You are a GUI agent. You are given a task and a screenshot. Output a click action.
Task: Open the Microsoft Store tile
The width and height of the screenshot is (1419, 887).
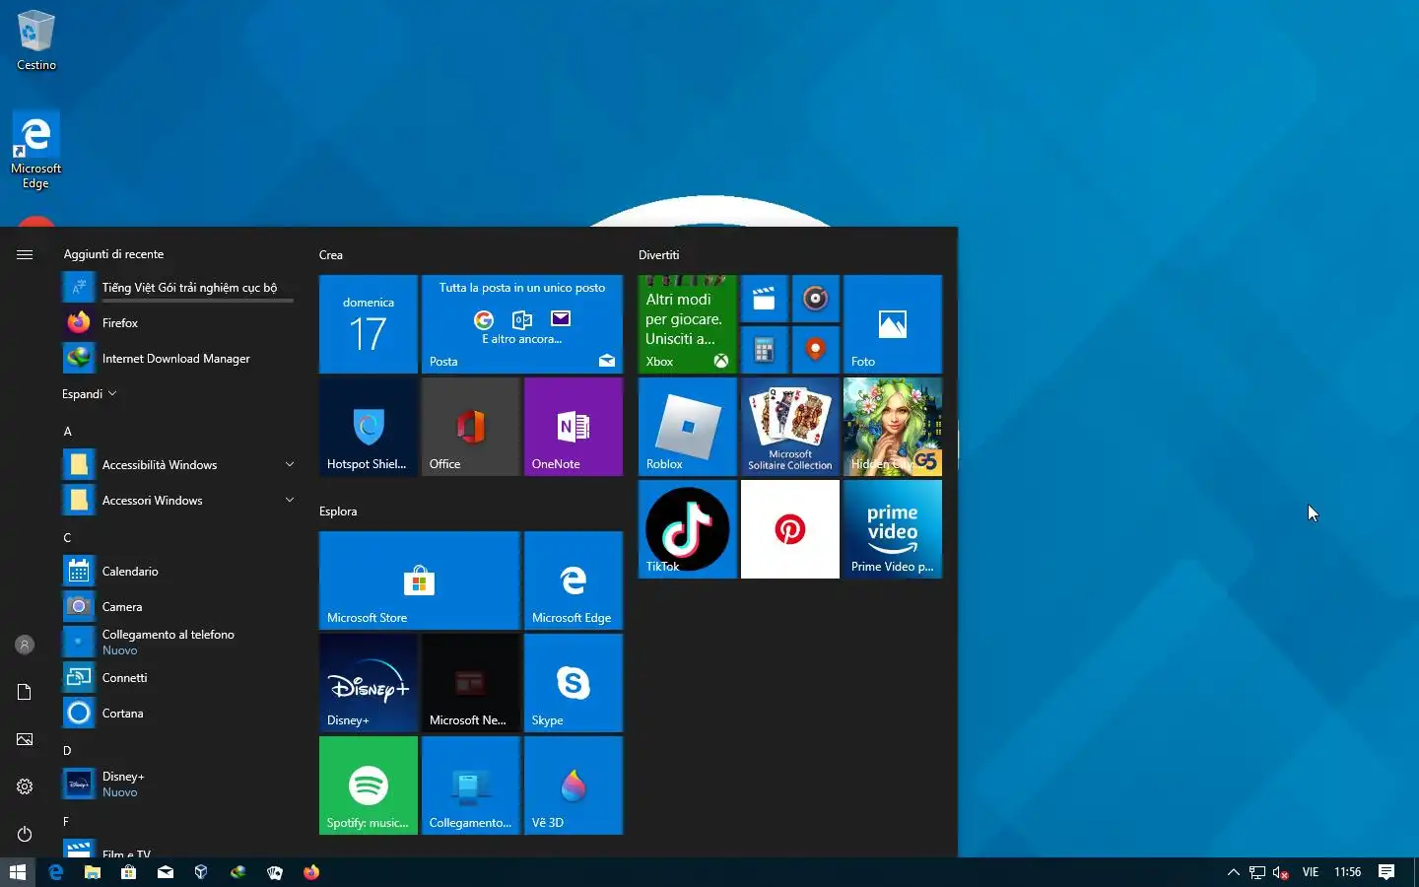pos(420,580)
